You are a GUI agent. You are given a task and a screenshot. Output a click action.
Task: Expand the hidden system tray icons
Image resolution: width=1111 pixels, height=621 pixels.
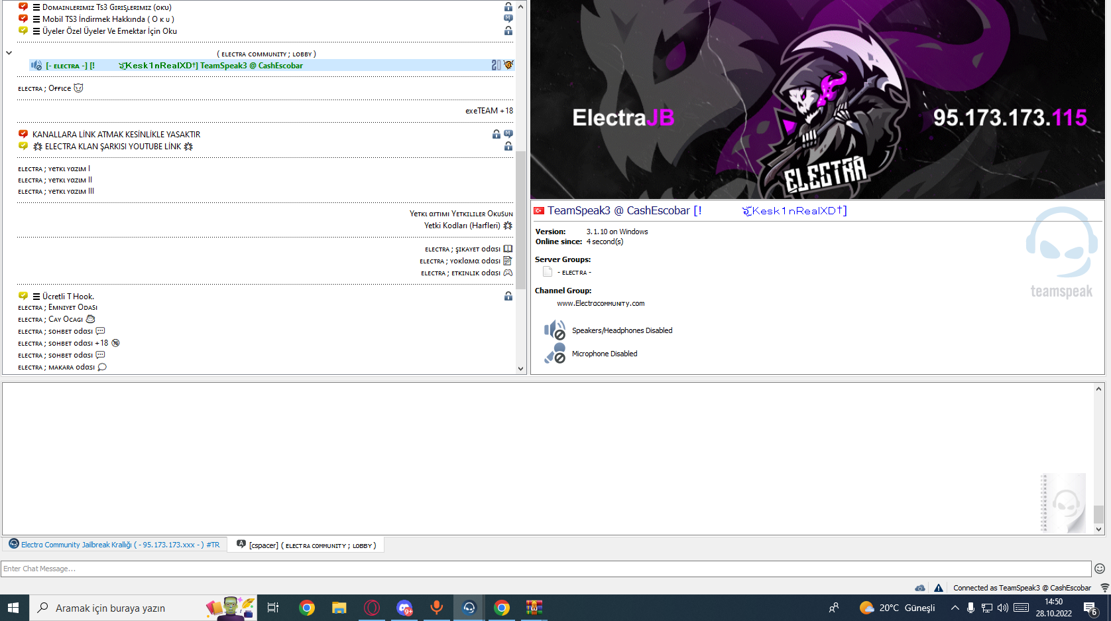pyautogui.click(x=955, y=608)
